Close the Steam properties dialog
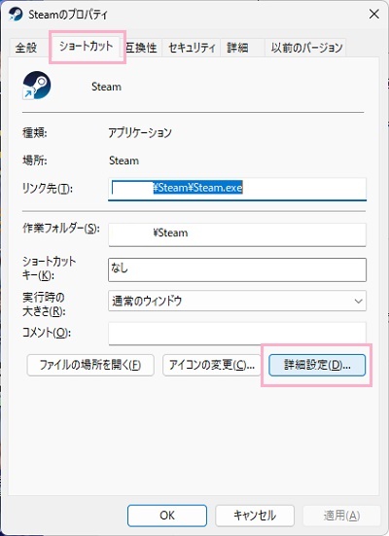Viewport: 389px width, 536px height. tap(374, 14)
